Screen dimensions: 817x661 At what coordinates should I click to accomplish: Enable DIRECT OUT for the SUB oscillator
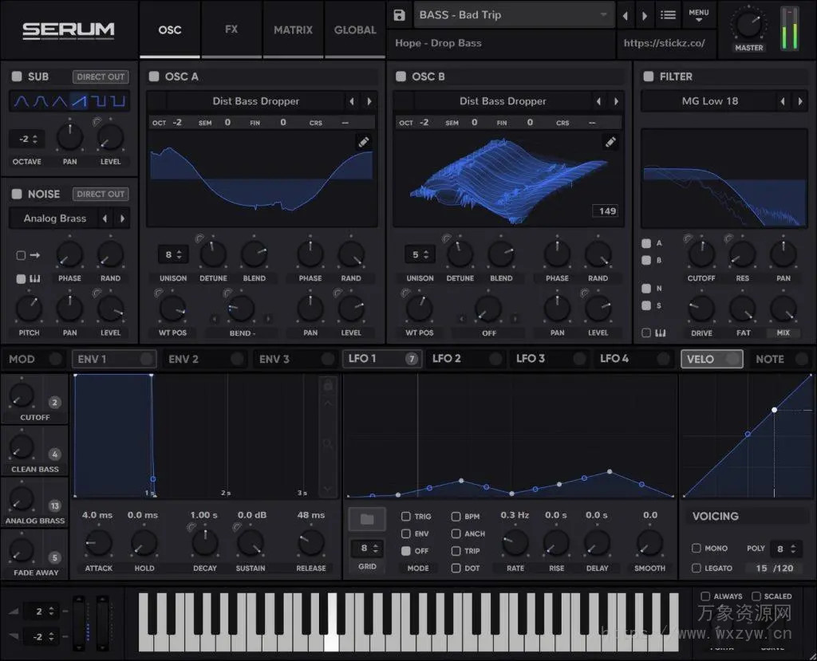pos(100,77)
